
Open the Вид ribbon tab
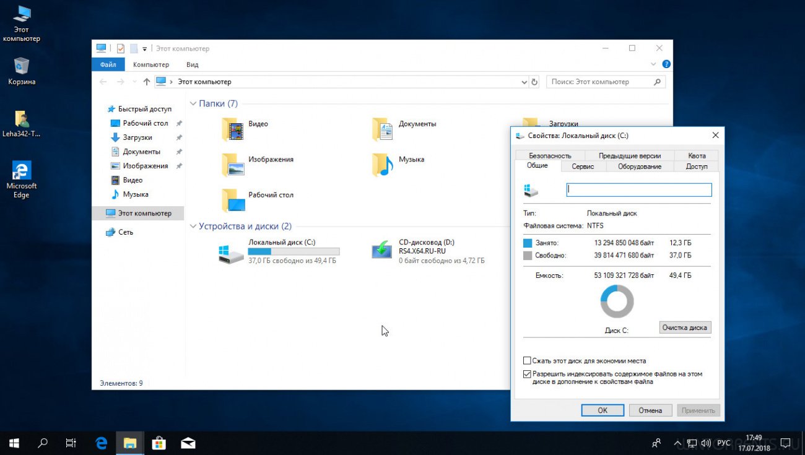pos(193,64)
